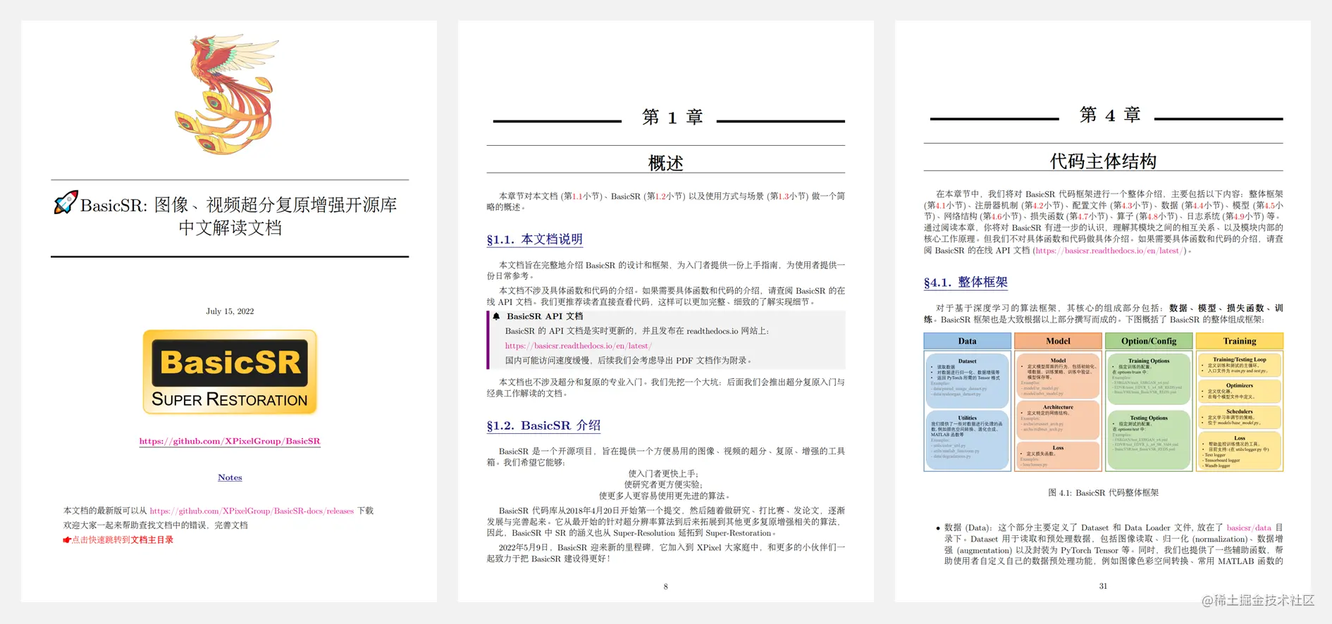Click the yellow Training header in the figure

(x=1240, y=341)
